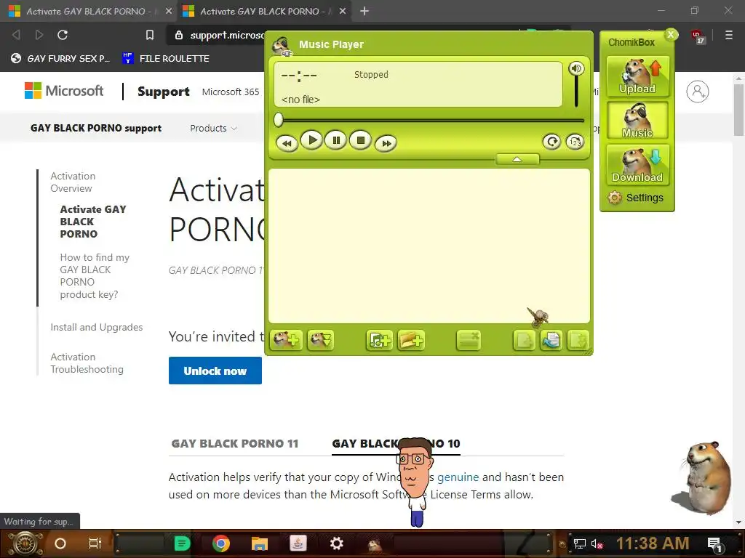Open Cortana circle on taskbar

coord(60,543)
